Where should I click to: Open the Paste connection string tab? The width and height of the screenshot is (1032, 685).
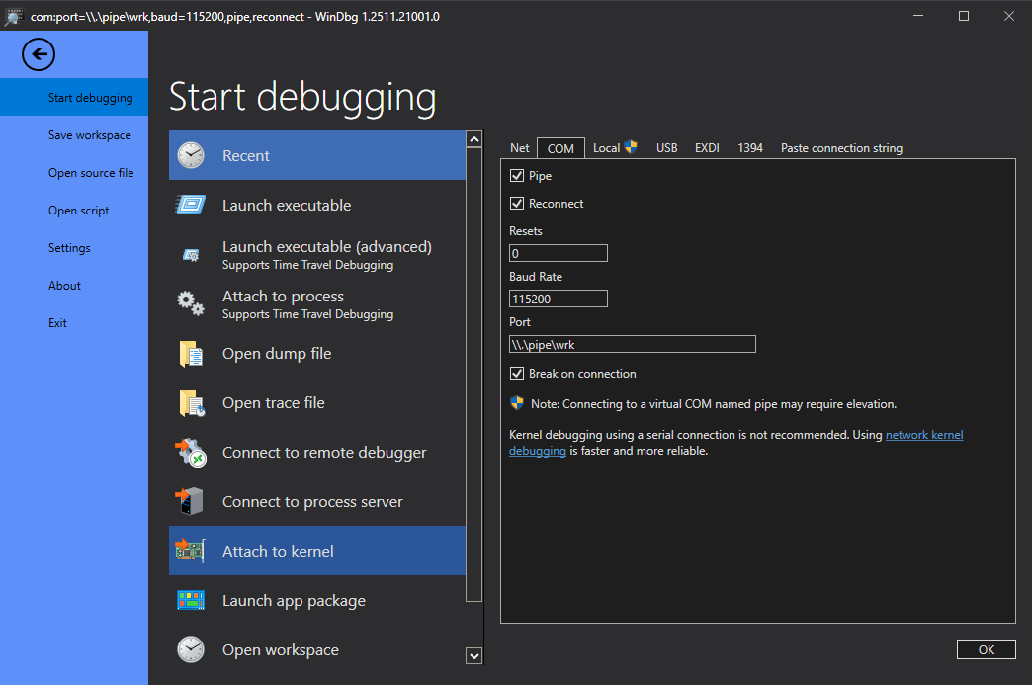pos(841,148)
